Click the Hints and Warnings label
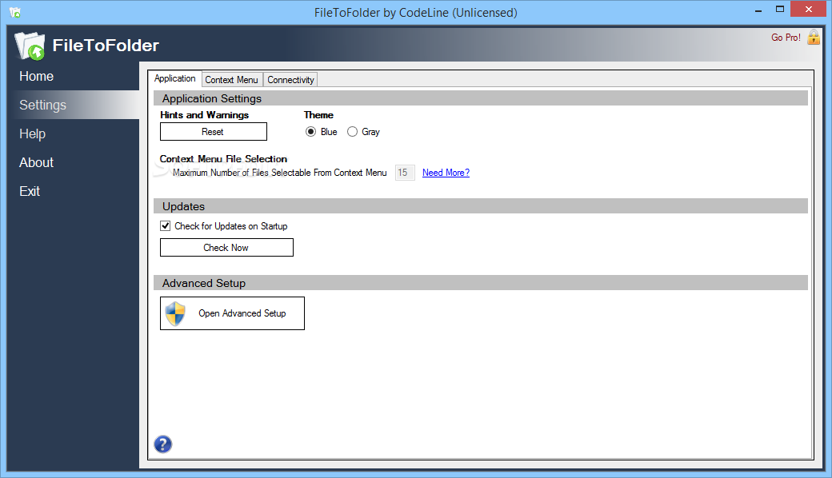The image size is (832, 478). click(x=204, y=115)
